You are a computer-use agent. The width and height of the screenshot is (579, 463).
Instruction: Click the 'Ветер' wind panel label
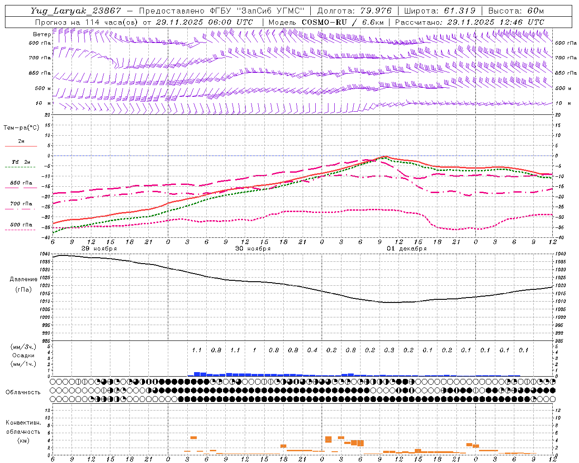tap(42, 34)
